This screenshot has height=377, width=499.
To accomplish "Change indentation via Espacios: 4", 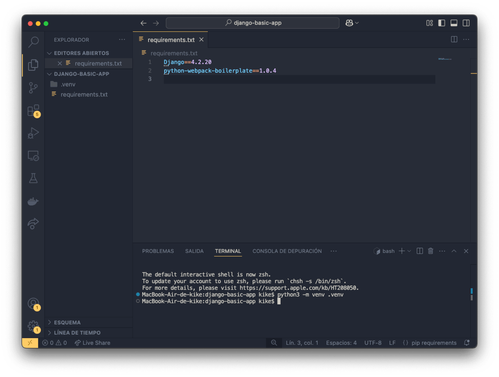I will pyautogui.click(x=341, y=343).
